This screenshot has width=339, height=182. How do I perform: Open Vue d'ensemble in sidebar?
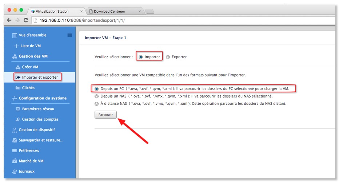click(32, 35)
